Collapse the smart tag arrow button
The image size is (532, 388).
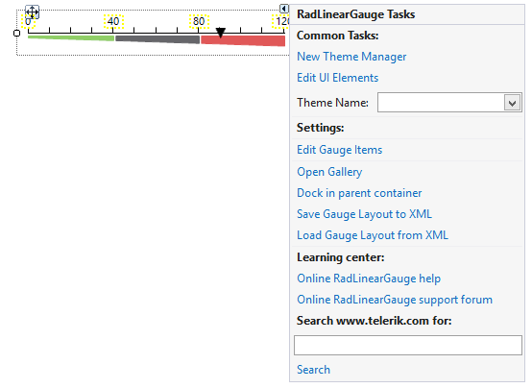(x=284, y=9)
